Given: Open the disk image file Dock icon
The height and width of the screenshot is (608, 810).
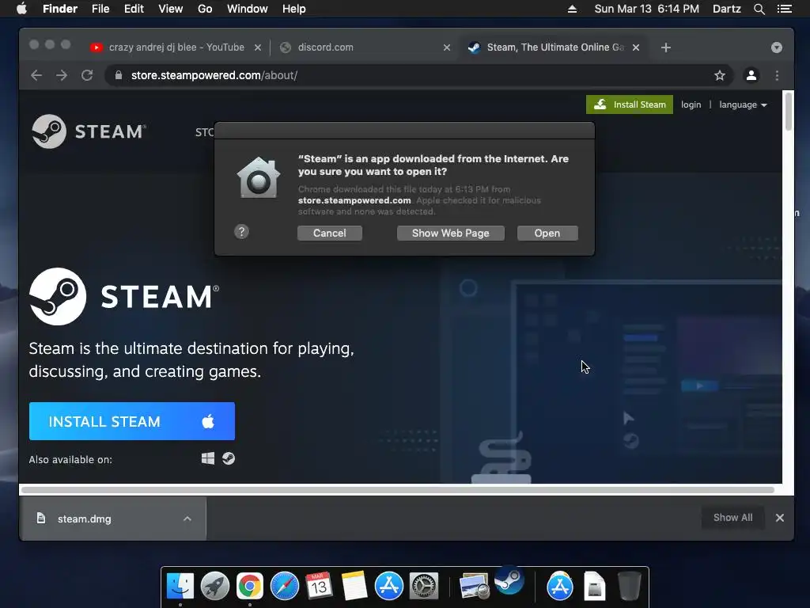Looking at the screenshot, I should [x=595, y=586].
